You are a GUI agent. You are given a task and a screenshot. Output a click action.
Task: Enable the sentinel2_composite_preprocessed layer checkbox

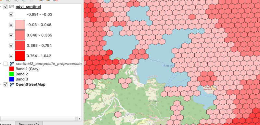point(6,64)
